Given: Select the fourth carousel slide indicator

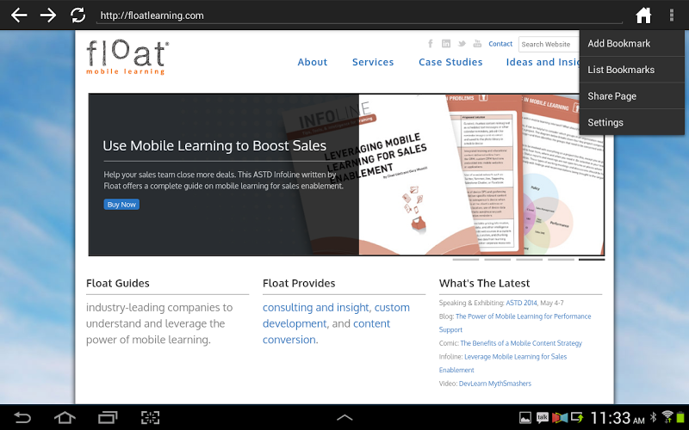Looking at the screenshot, I should coord(562,260).
